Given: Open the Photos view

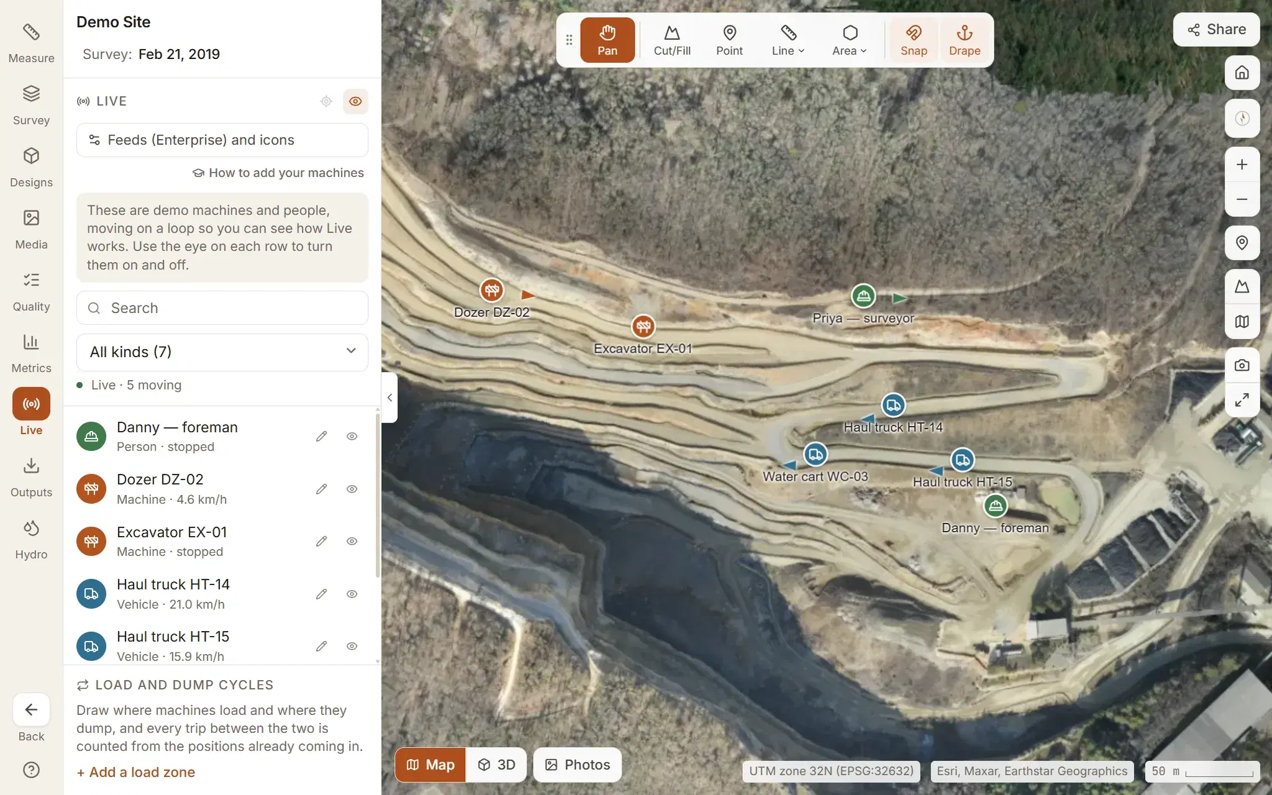Looking at the screenshot, I should pos(578,765).
